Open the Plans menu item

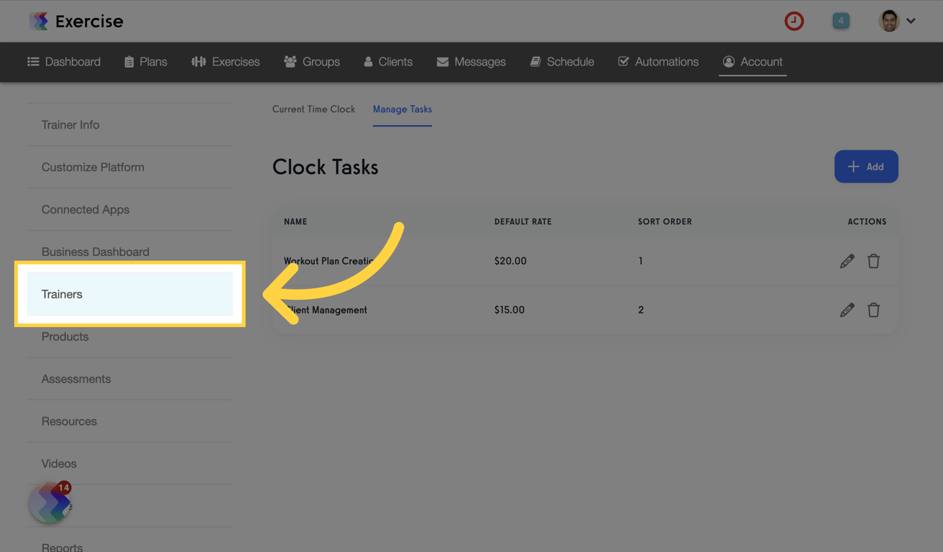pos(146,62)
